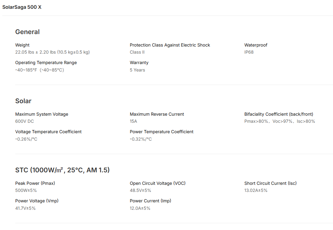The height and width of the screenshot is (230, 333).
Task: Click the Maximum Reverse Current label
Action: point(157,114)
